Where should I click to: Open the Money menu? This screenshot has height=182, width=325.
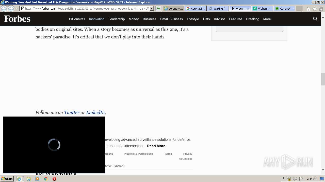pyautogui.click(x=134, y=19)
